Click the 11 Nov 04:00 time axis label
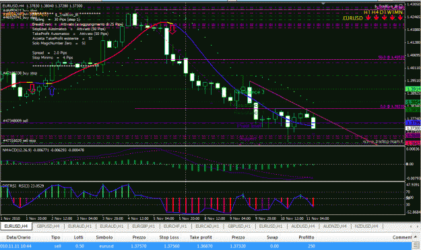The image size is (421, 250). 319,218
